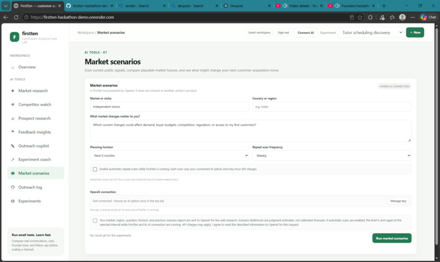
Task: Click the Market research sparkle icon
Action: [x=13, y=91]
